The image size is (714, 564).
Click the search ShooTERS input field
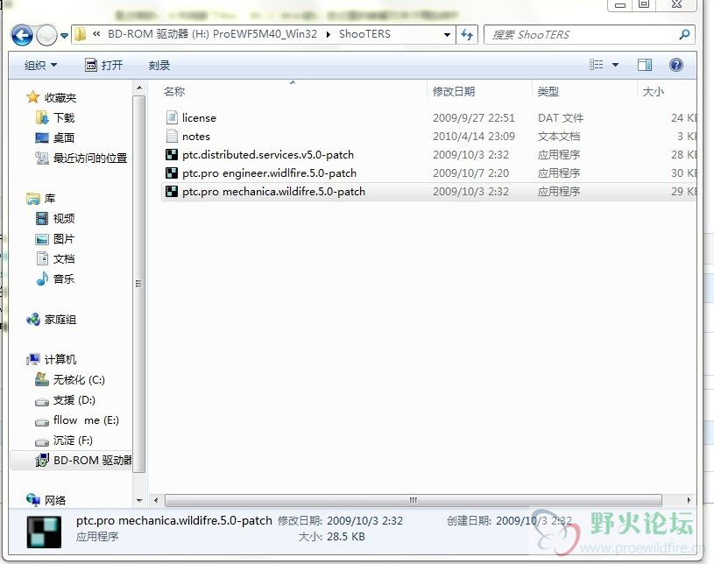[583, 35]
